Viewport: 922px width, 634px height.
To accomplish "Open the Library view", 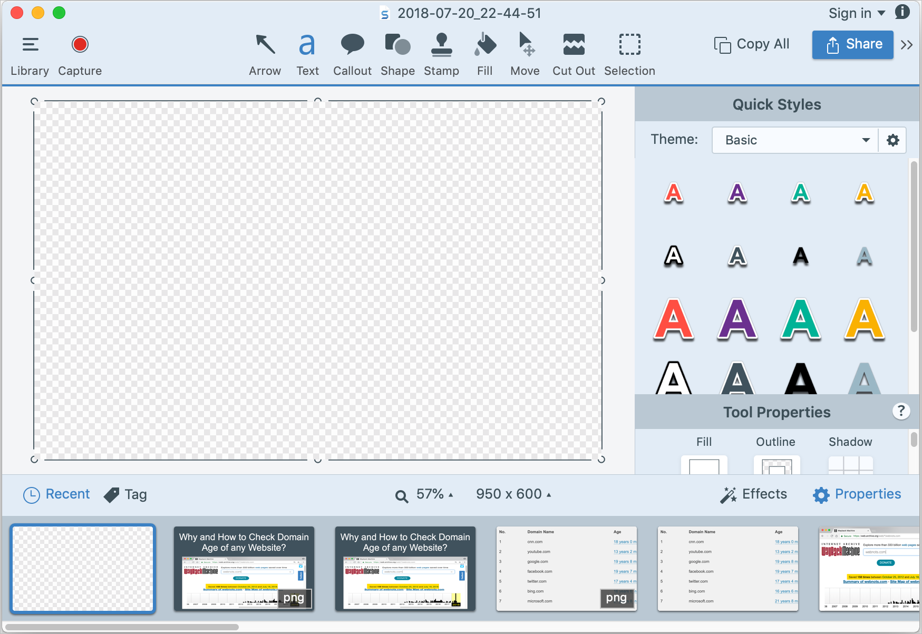I will point(30,53).
